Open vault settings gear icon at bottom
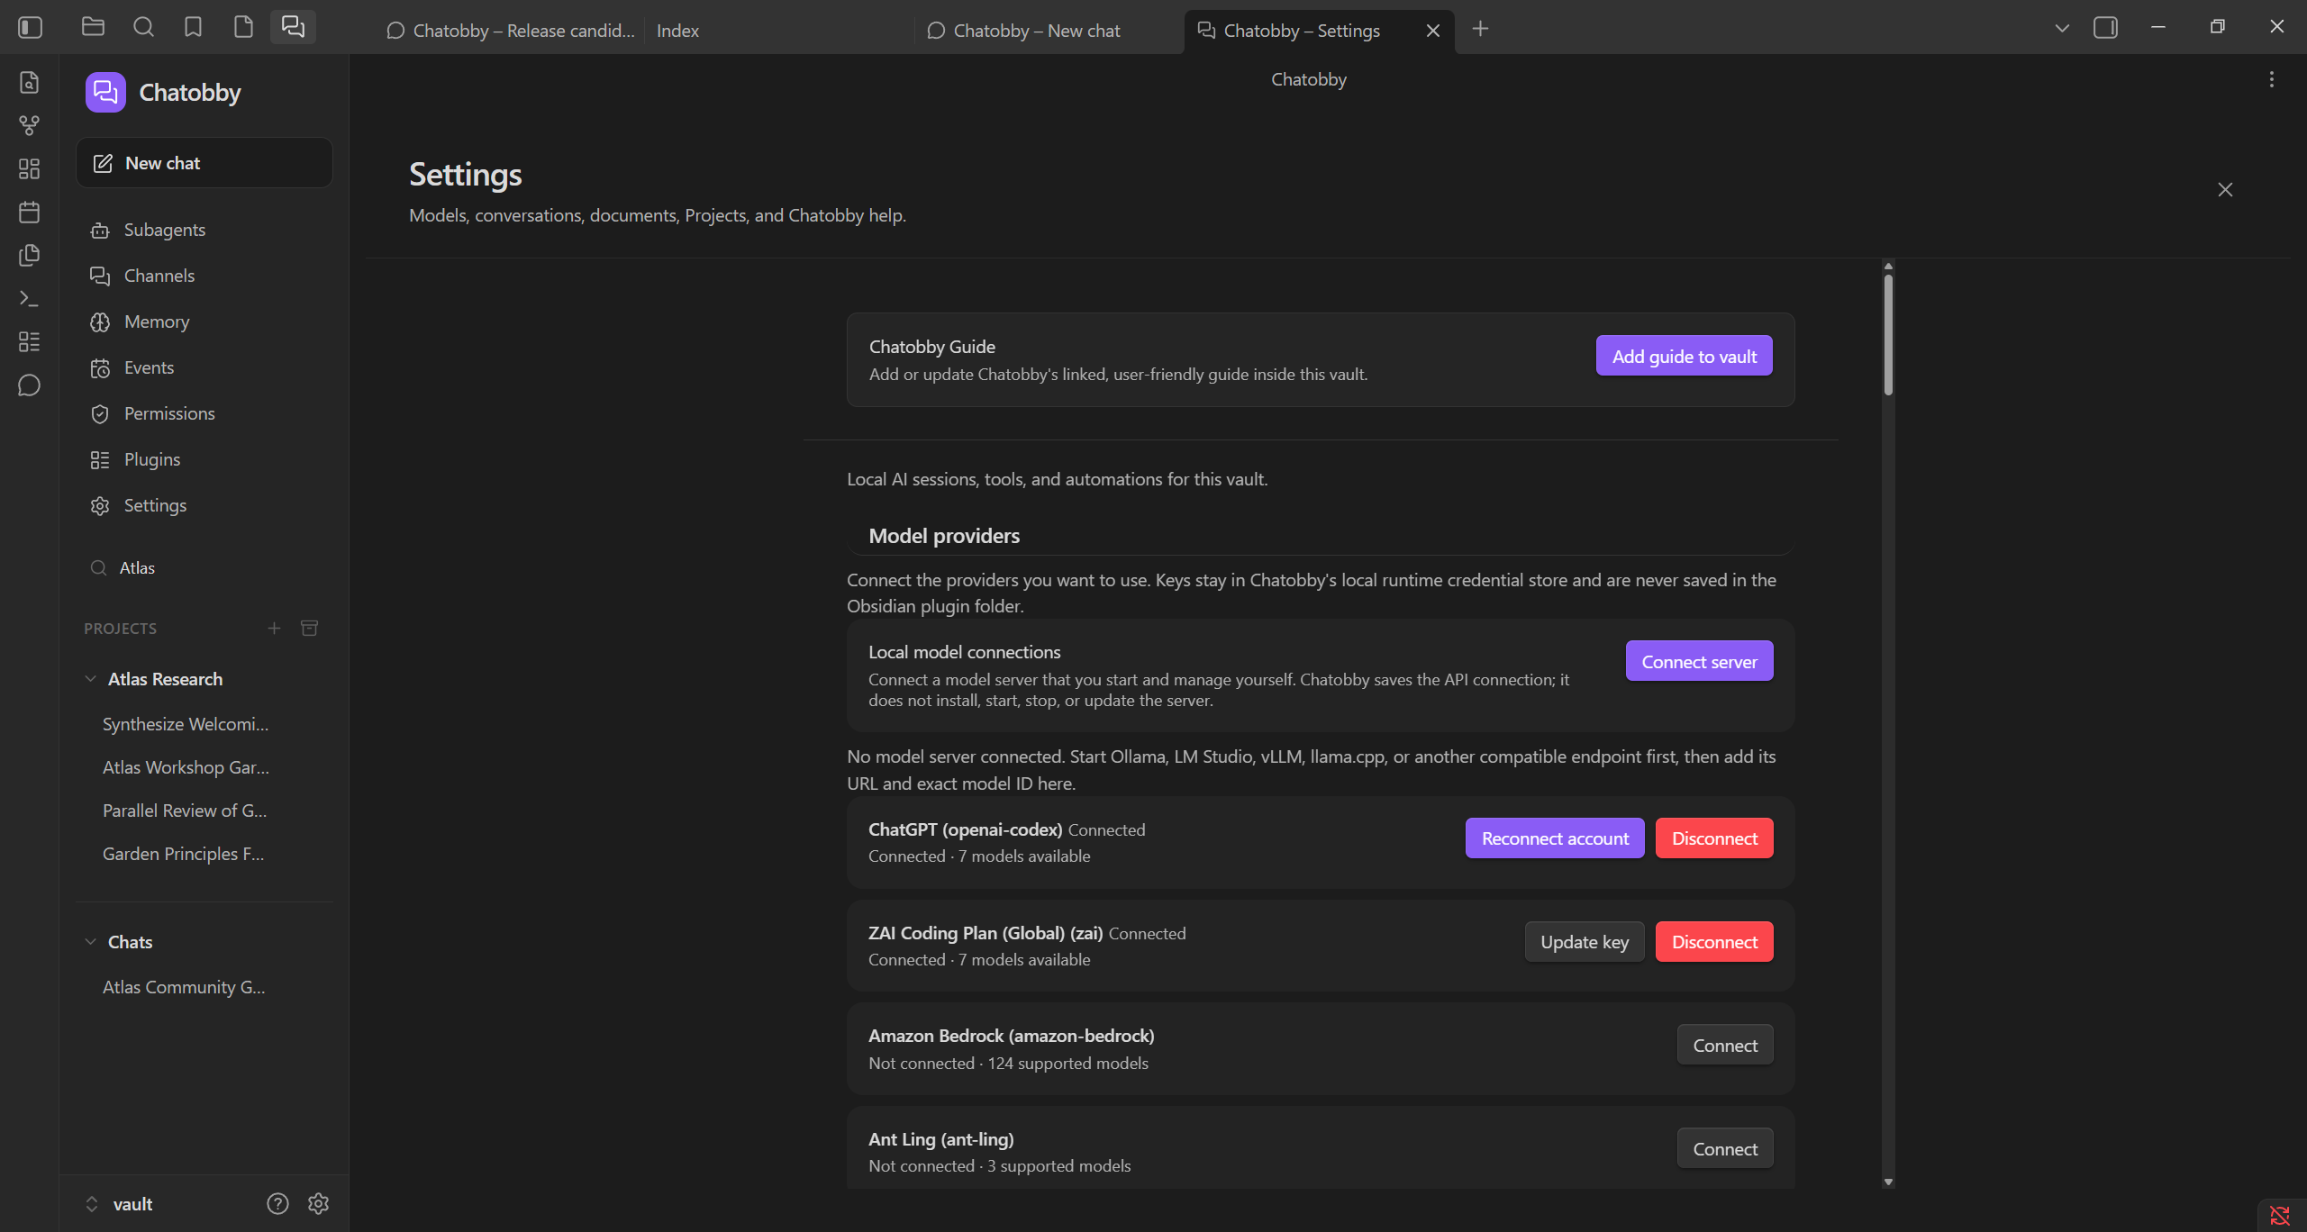Screen dimensions: 2307x1232 click(318, 1203)
